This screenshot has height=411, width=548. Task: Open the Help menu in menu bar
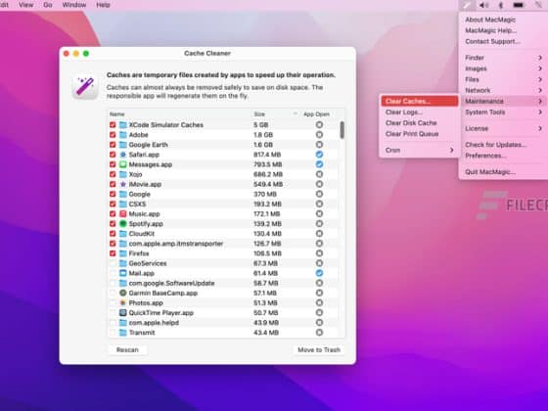(x=103, y=5)
